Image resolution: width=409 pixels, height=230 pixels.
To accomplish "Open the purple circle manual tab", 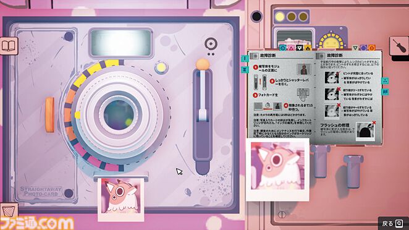I will tap(363, 48).
